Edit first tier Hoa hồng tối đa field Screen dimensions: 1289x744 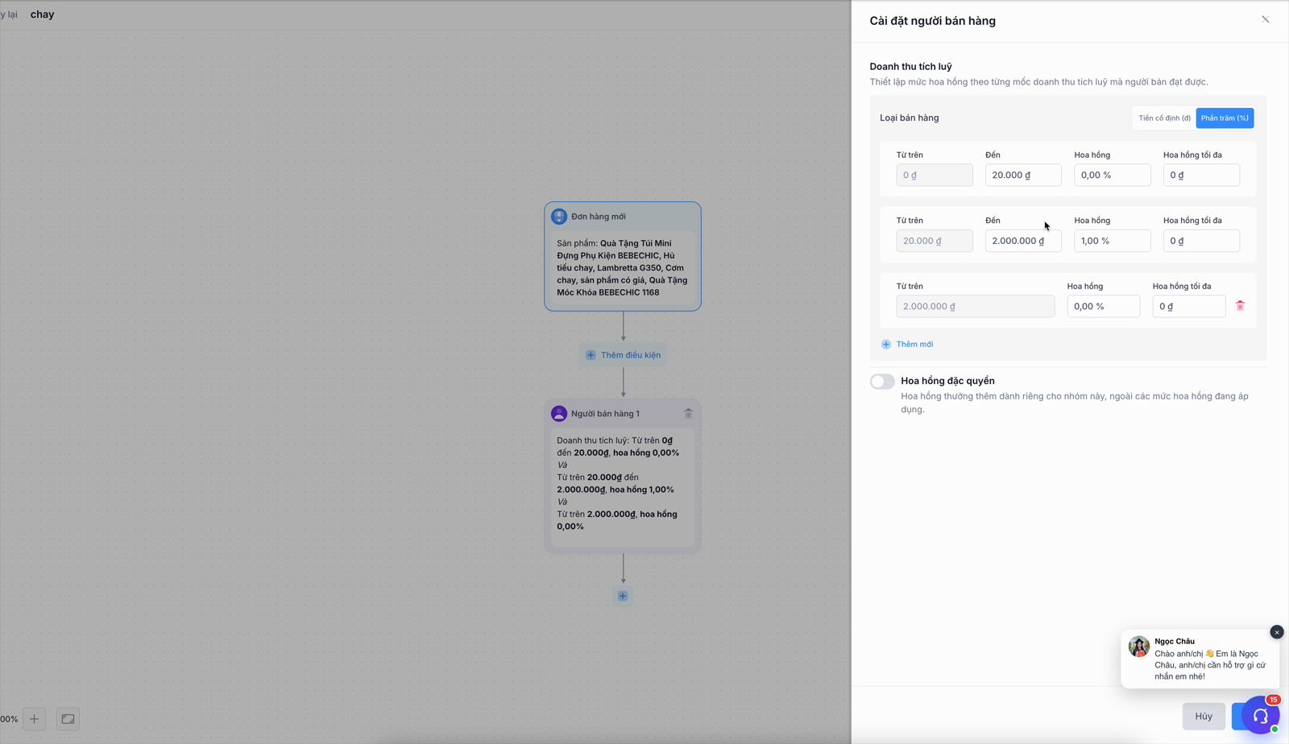point(1201,175)
